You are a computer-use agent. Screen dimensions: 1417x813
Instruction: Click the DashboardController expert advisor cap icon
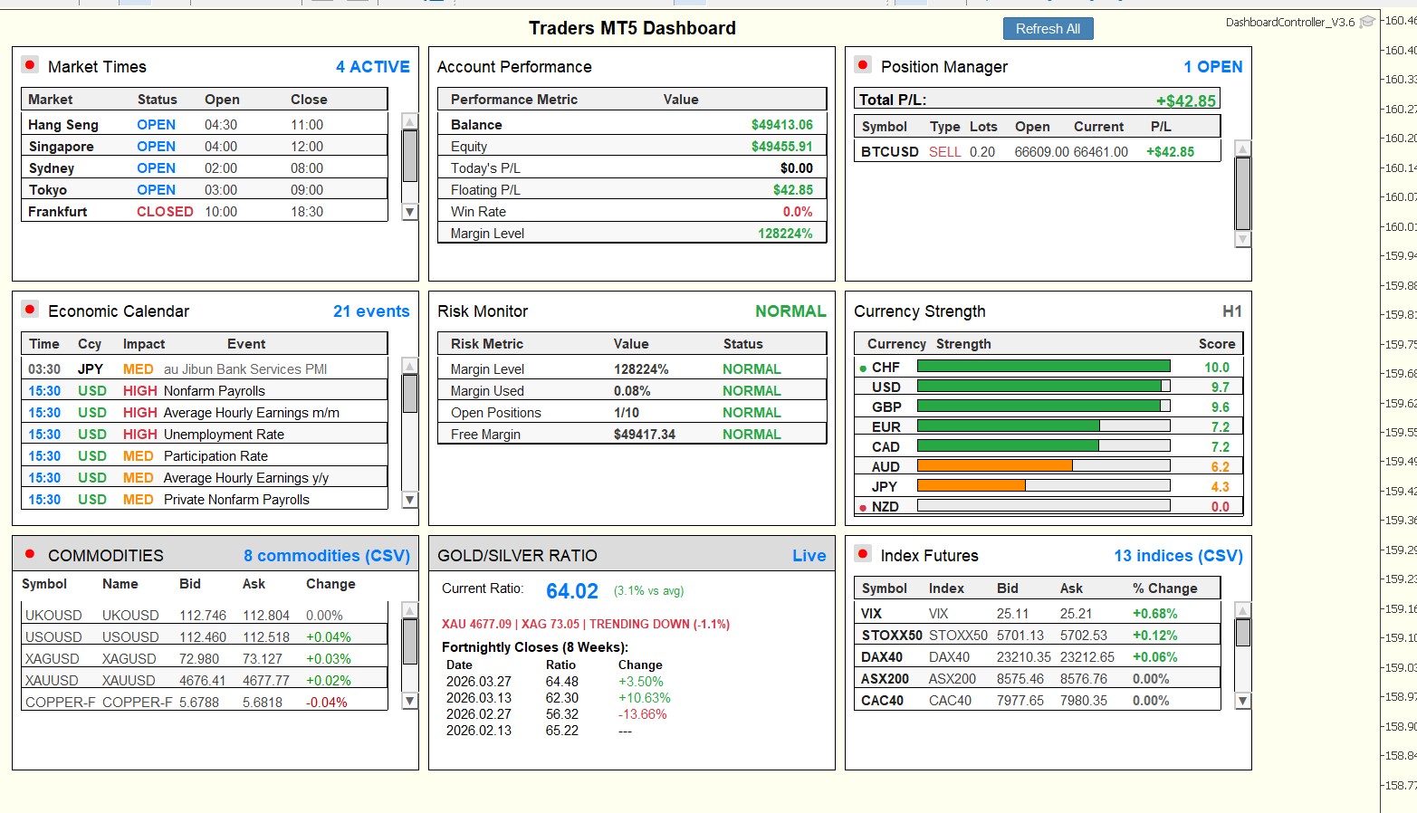[1367, 22]
